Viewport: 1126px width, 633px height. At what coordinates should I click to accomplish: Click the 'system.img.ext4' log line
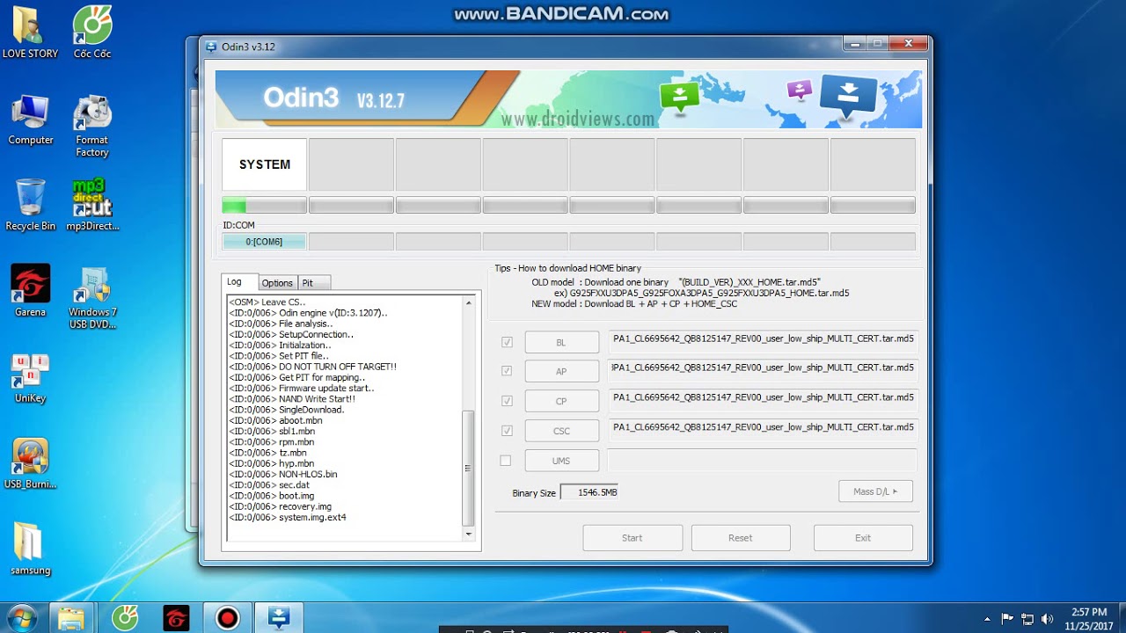(288, 517)
